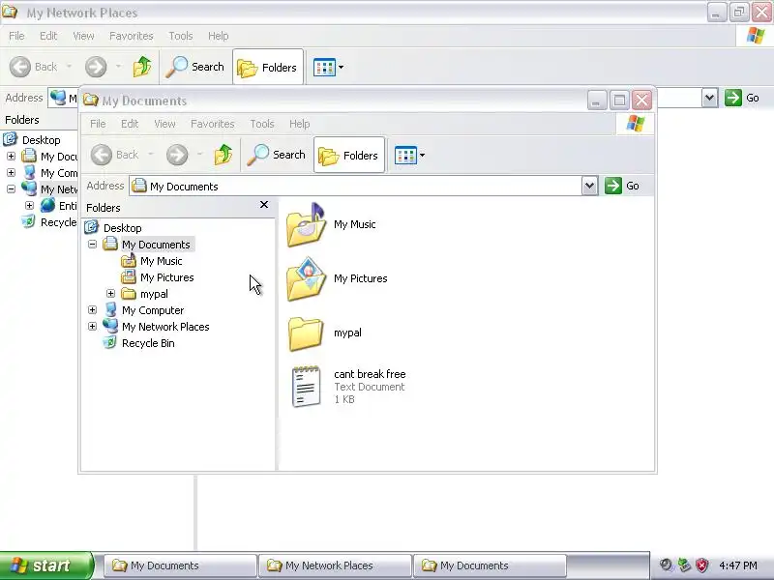This screenshot has width=774, height=580.
Task: Select My Pictures in folder tree
Action: click(x=166, y=277)
